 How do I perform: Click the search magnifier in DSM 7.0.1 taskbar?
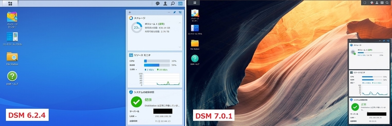click(x=387, y=3)
